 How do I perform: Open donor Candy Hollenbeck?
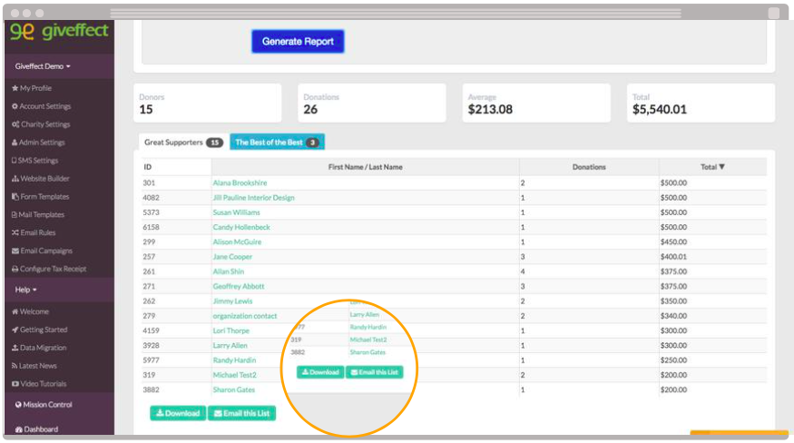(x=241, y=227)
